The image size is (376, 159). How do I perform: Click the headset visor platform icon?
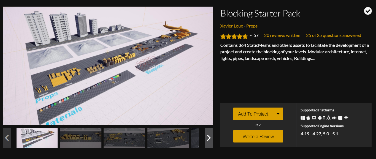(x=346, y=118)
